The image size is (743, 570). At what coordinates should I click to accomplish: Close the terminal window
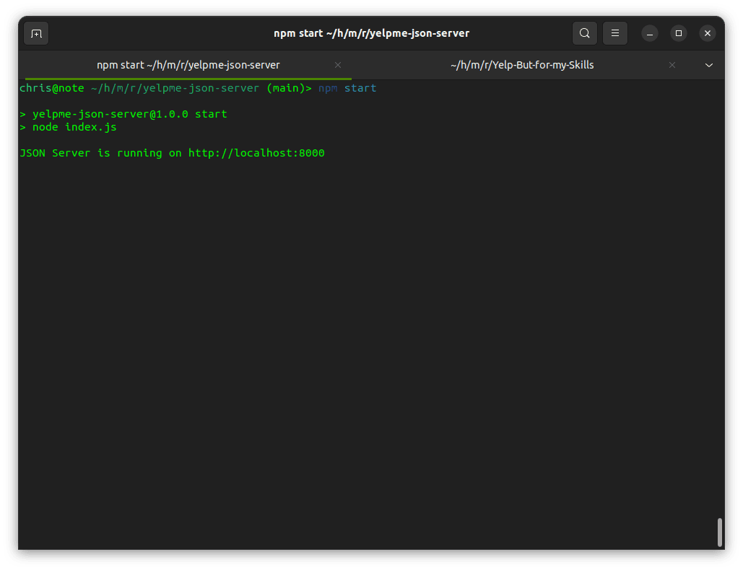tap(708, 33)
